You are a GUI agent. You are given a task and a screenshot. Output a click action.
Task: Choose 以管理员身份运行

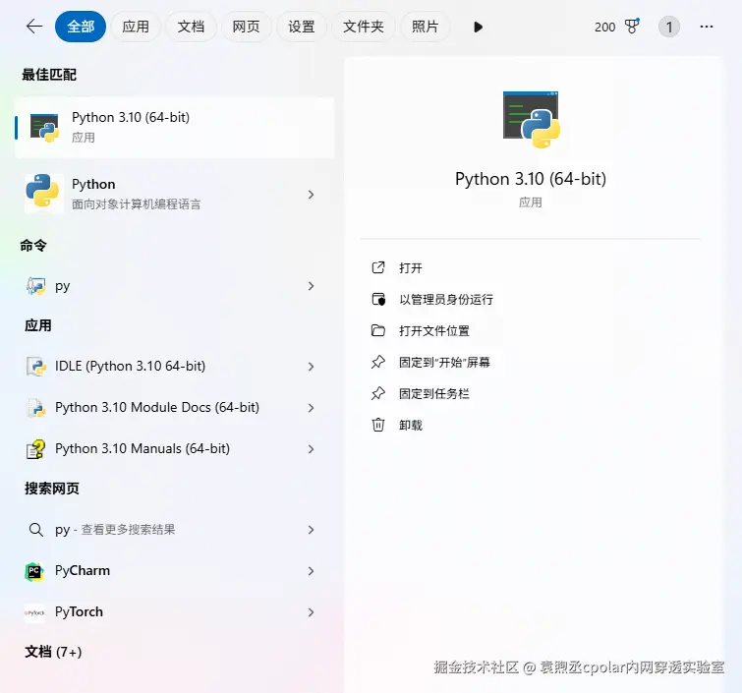click(446, 299)
